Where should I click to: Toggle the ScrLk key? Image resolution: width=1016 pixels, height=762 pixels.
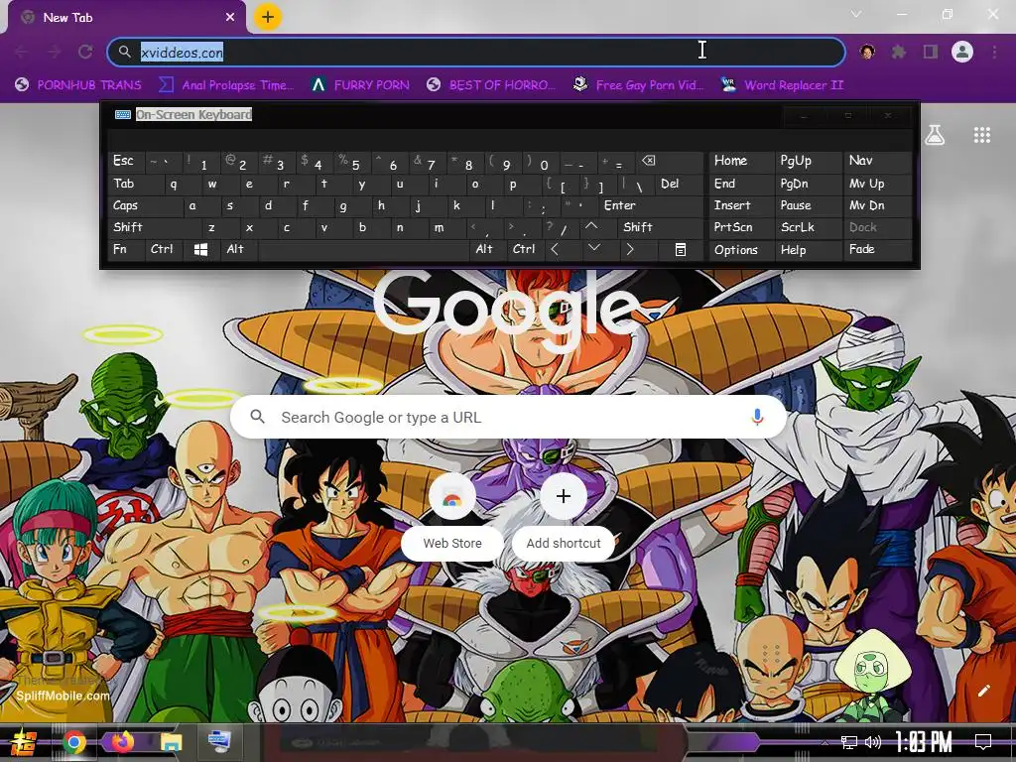click(808, 227)
